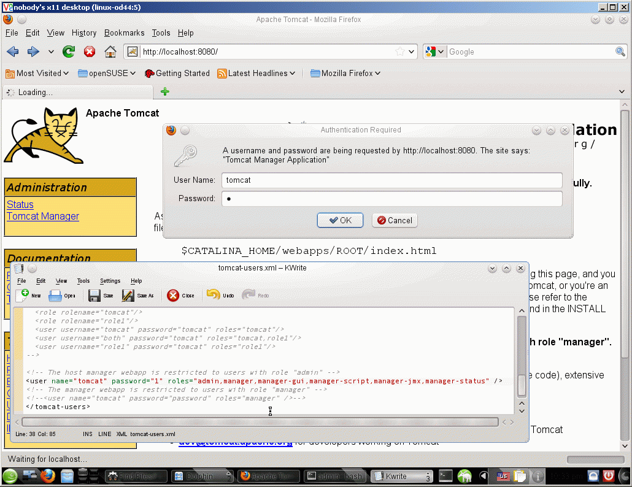Open the KWrite View menu
This screenshot has width=632, height=487.
[61, 281]
